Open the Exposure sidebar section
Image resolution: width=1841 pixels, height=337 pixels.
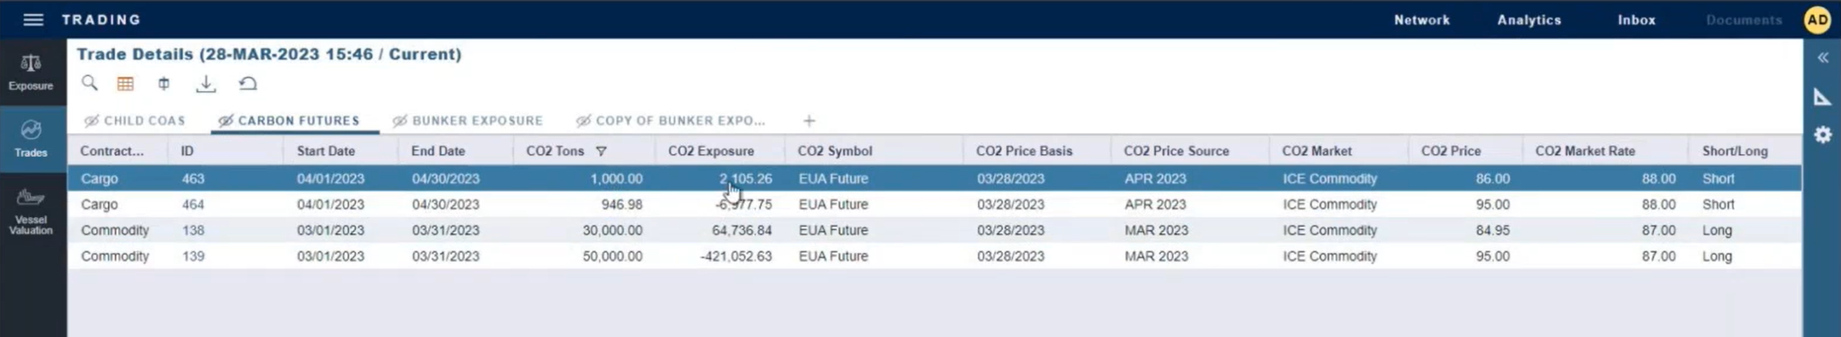[x=32, y=73]
